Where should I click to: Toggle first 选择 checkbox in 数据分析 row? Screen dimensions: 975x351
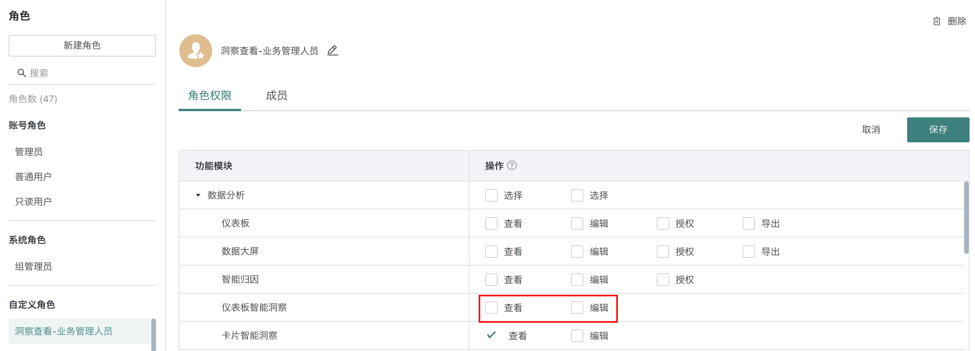[491, 195]
